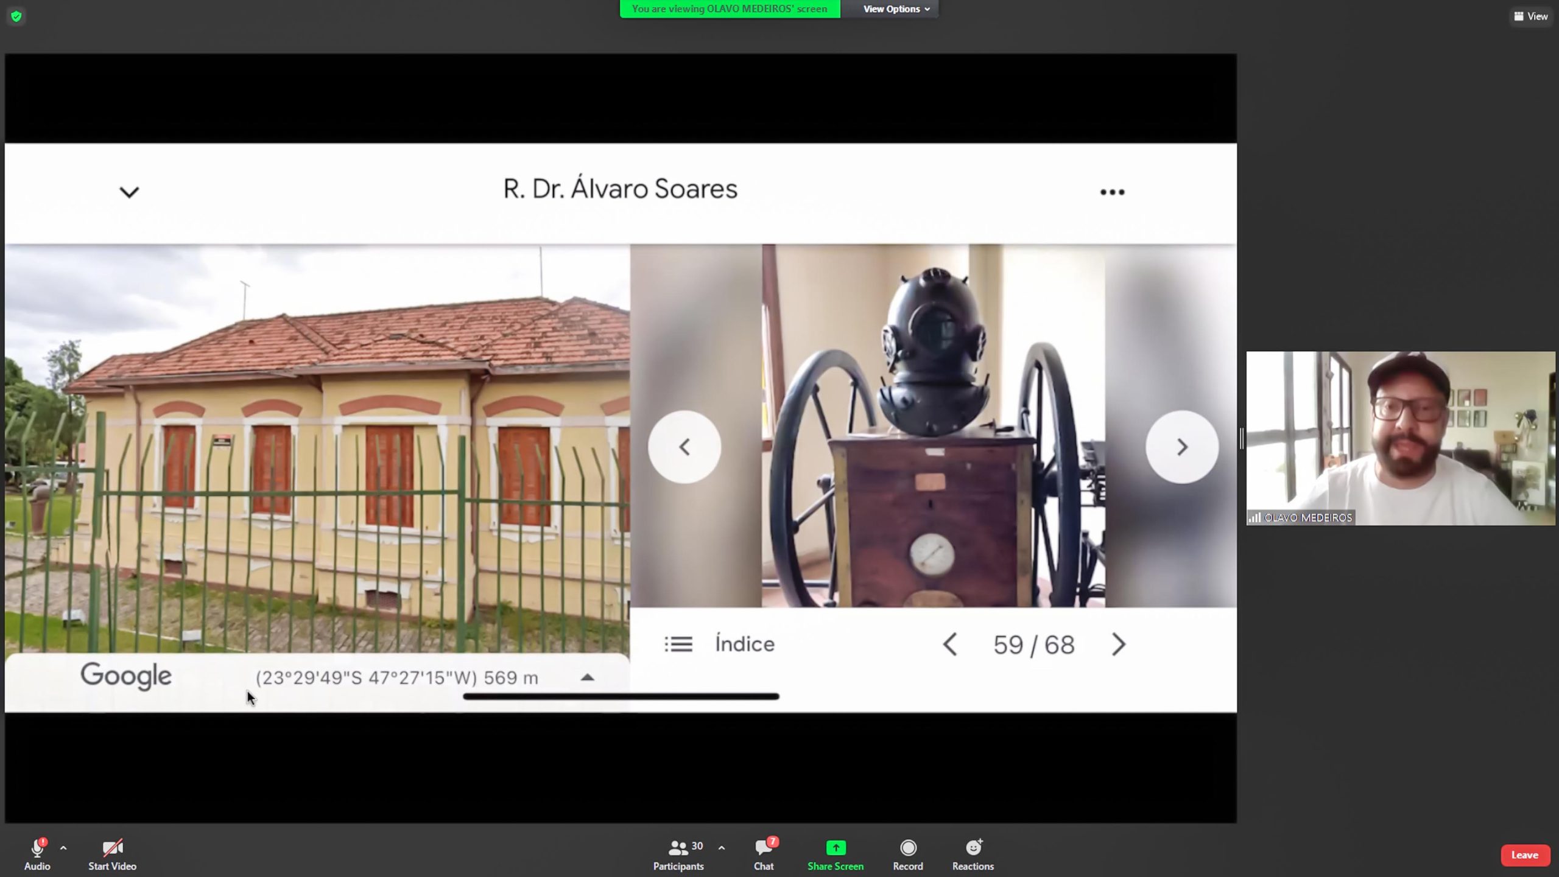
Task: Go to next photo using circular arrow
Action: coord(1182,447)
